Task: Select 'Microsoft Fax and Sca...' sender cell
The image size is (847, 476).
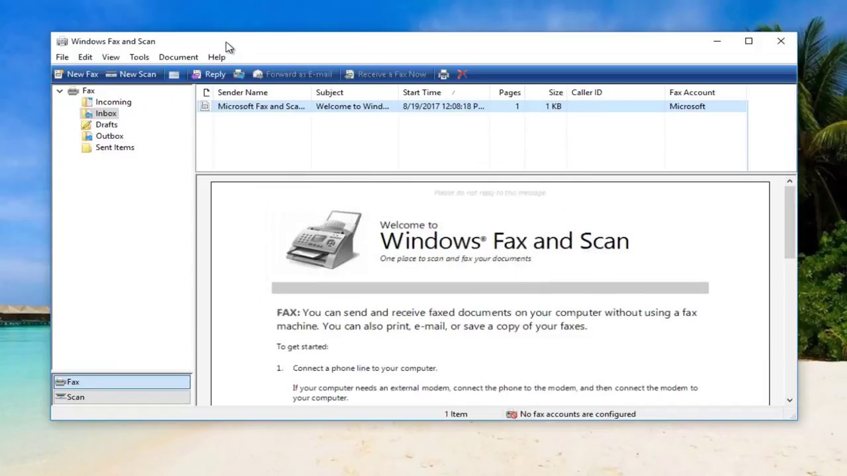Action: (x=261, y=106)
